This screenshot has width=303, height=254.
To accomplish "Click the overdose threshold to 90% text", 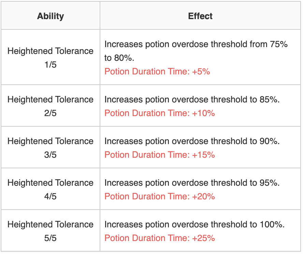I will click(x=192, y=141).
